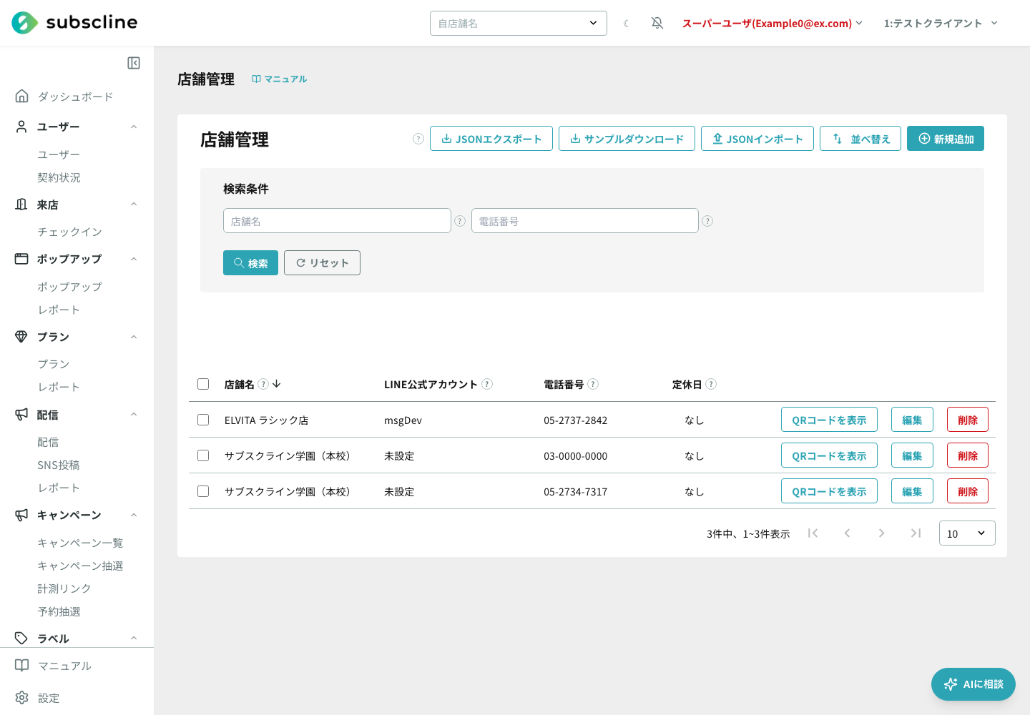Delete the store with phone 05-2734-7317

point(968,491)
